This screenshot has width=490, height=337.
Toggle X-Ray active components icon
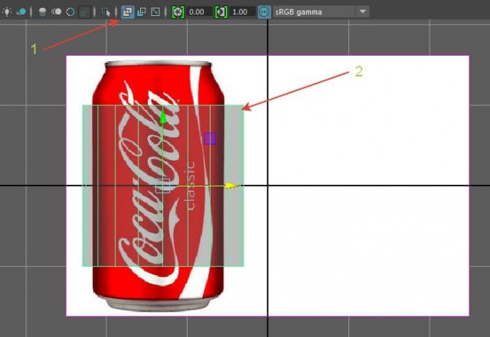point(140,12)
